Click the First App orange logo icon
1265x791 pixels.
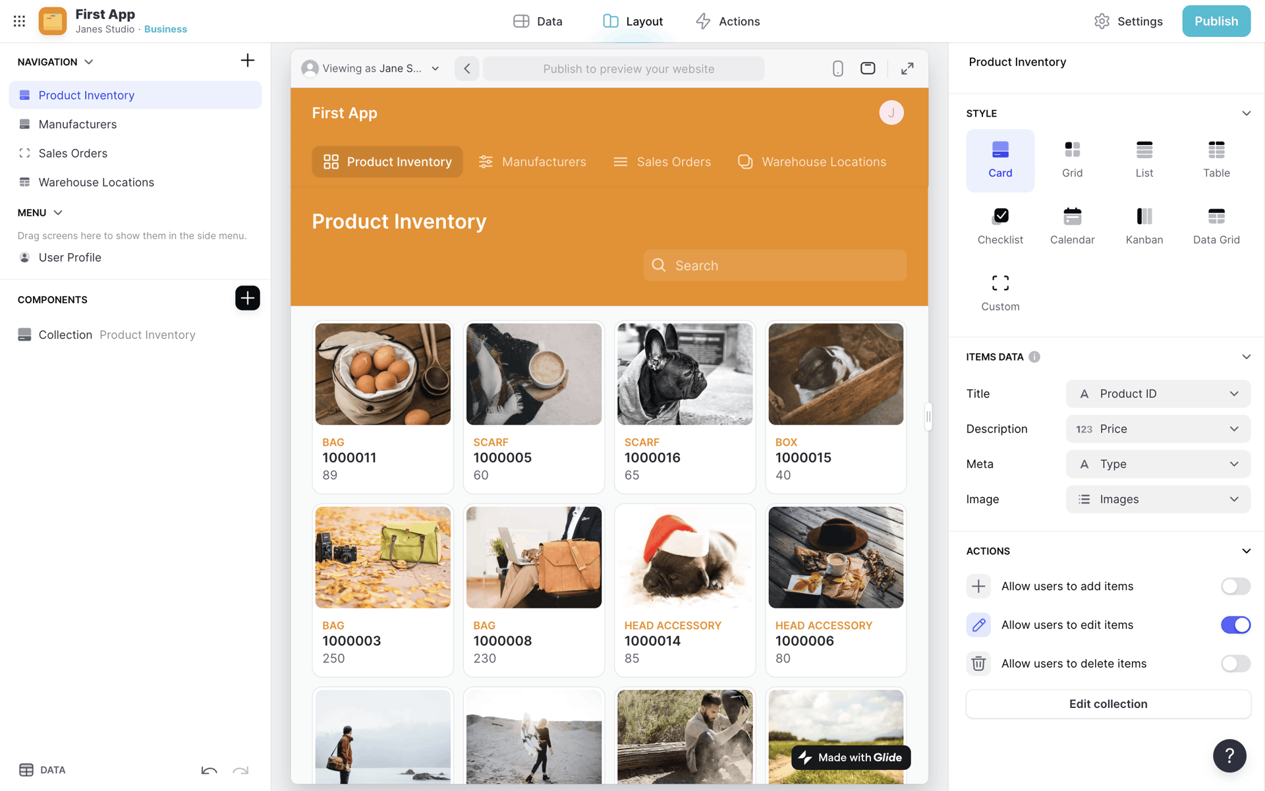[x=53, y=21]
